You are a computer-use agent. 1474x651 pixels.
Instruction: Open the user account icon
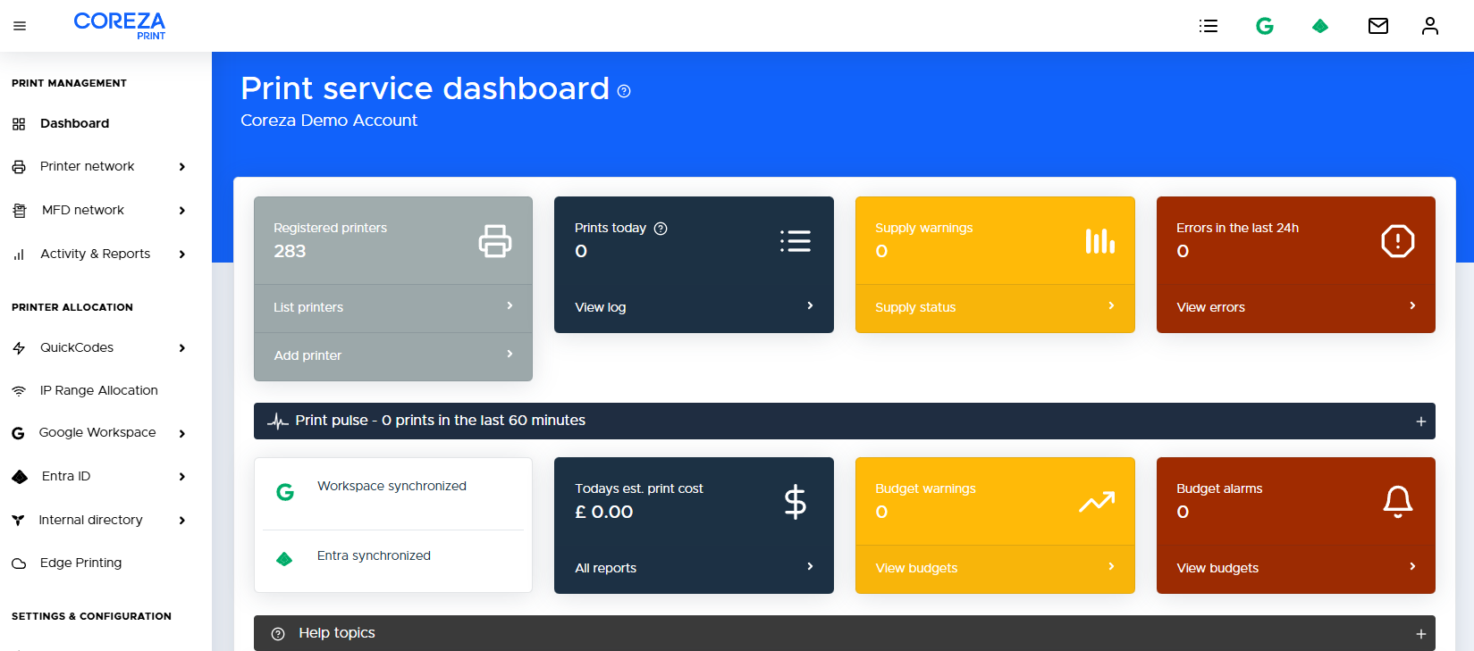pos(1430,26)
